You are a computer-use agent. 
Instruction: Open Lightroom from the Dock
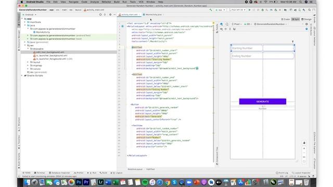click(x=100, y=182)
